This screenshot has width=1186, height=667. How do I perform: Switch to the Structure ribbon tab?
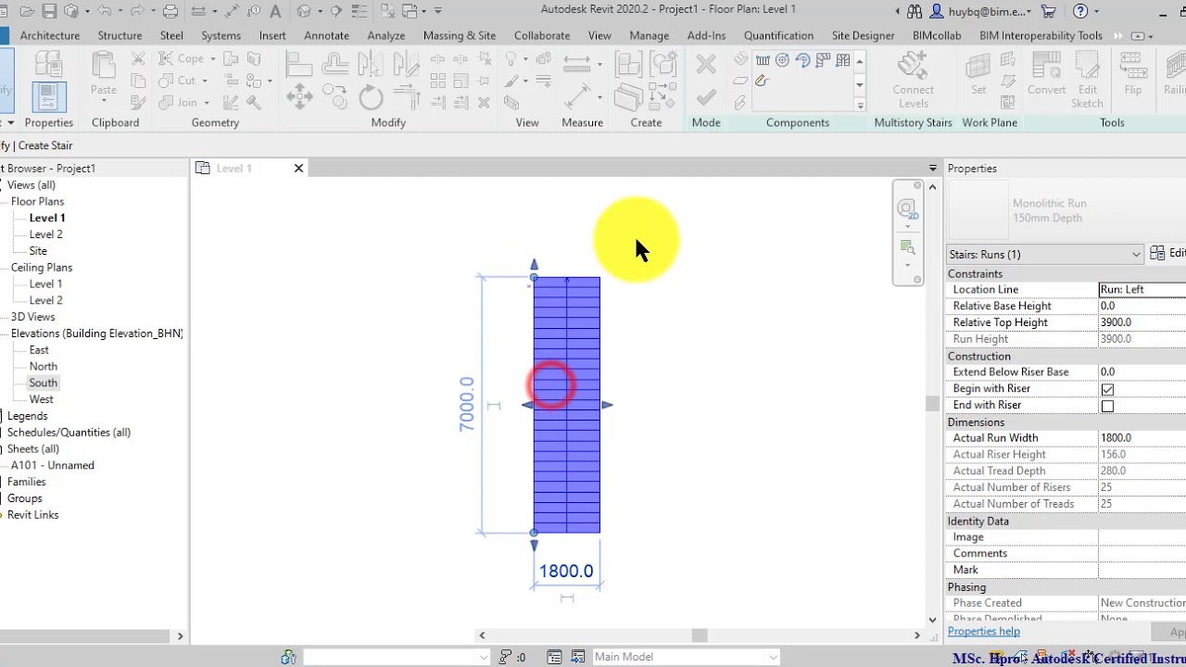click(x=120, y=35)
